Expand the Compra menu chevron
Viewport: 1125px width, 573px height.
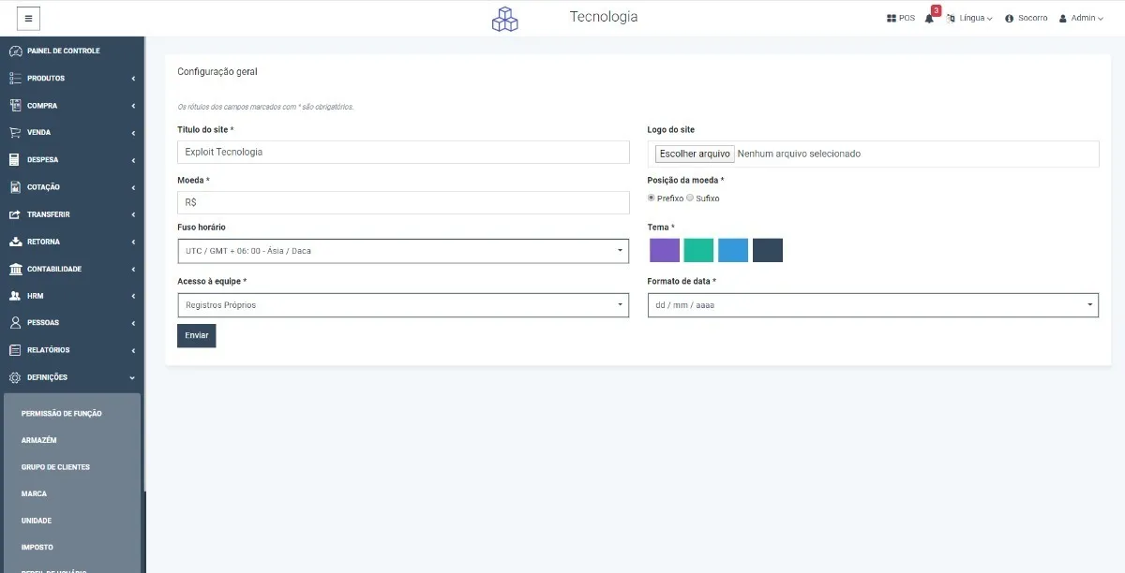click(x=133, y=105)
